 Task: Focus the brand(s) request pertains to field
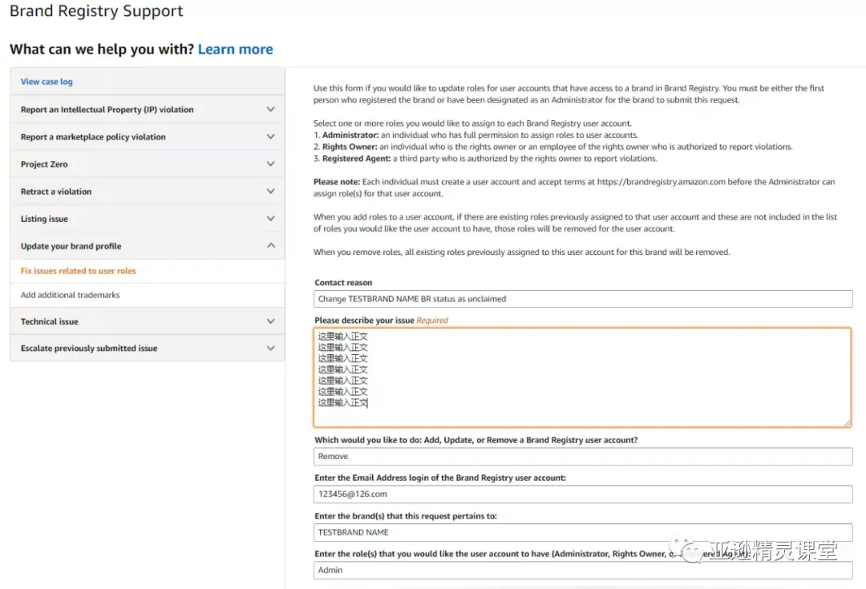[583, 532]
